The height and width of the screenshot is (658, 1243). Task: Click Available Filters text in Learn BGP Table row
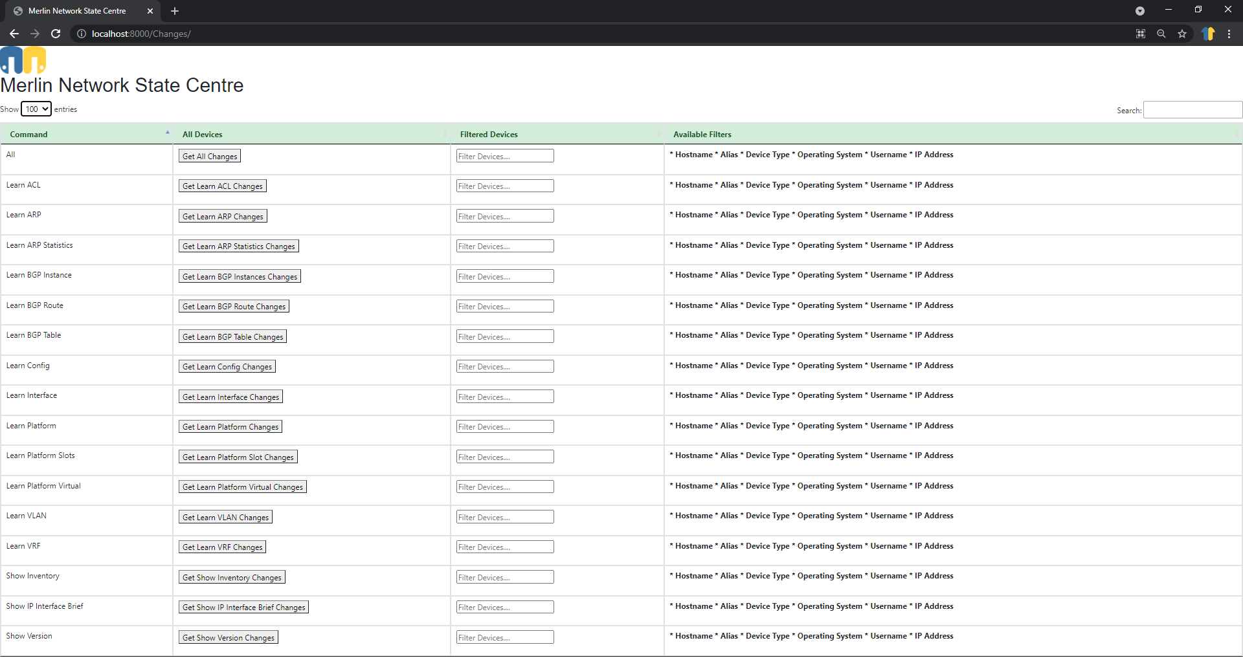(x=812, y=335)
